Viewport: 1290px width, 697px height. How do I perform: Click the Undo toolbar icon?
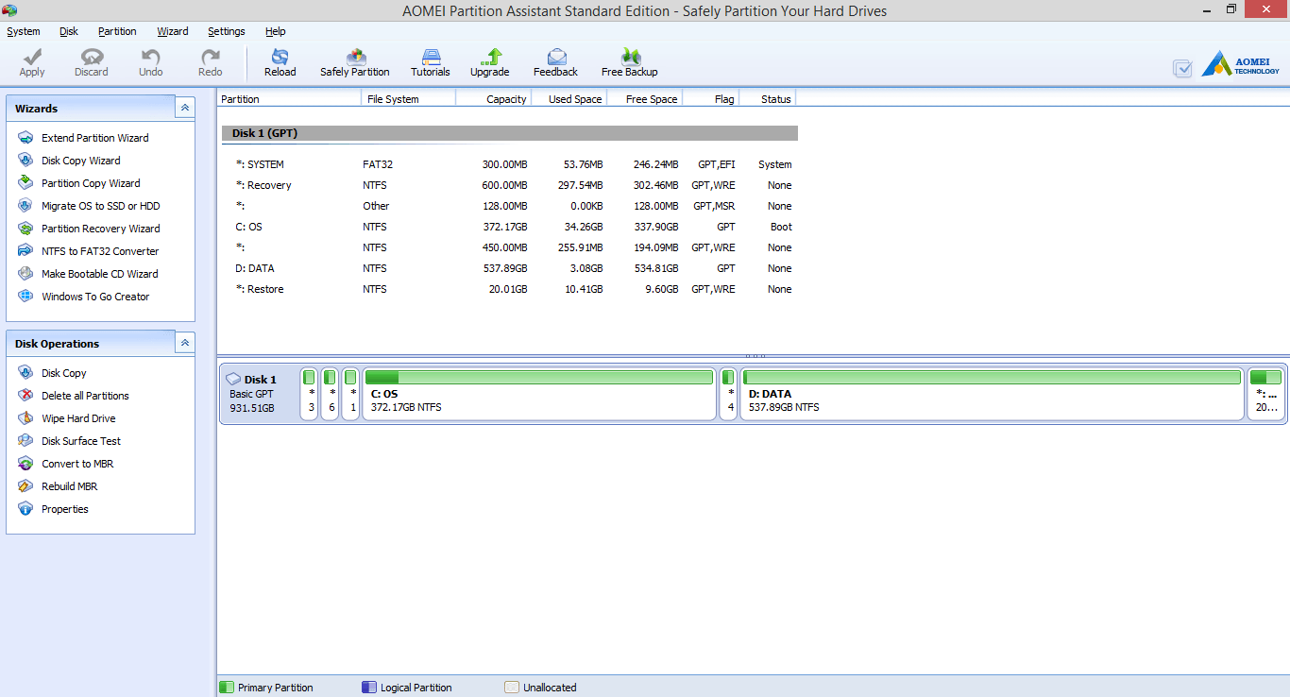click(150, 58)
